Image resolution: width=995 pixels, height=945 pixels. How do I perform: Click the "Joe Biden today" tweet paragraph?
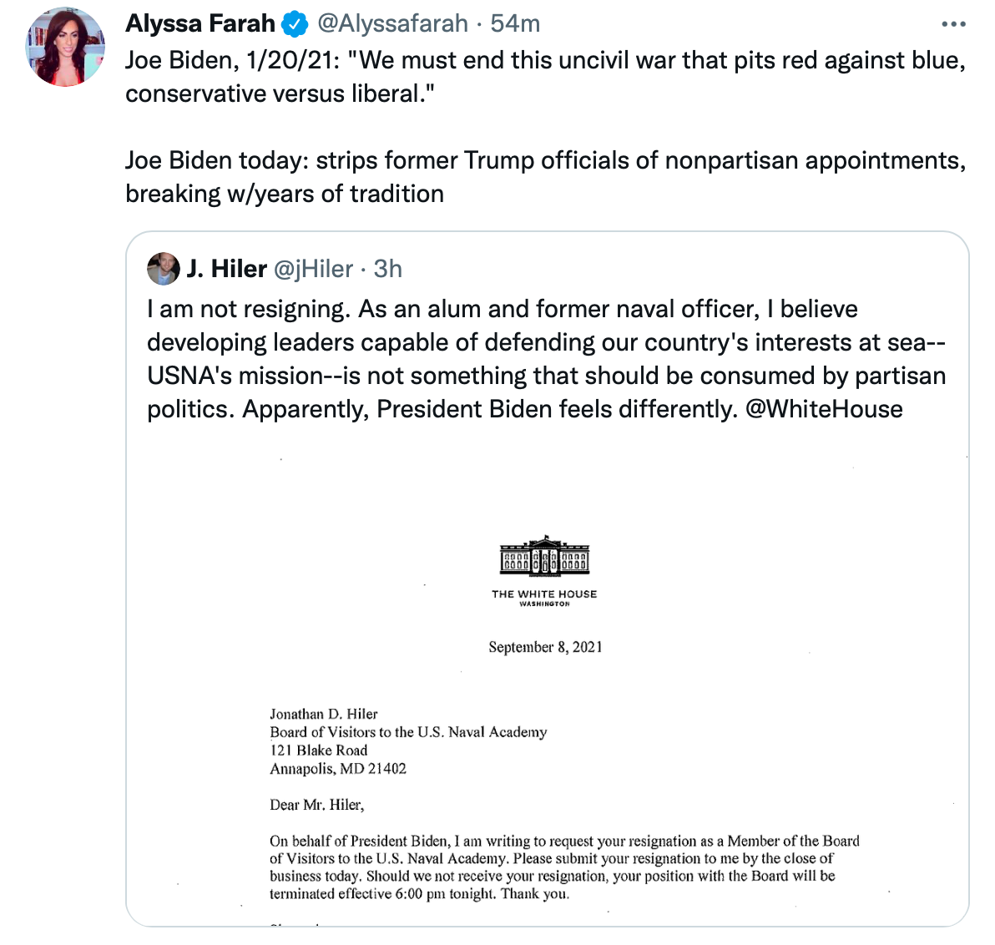tap(545, 177)
